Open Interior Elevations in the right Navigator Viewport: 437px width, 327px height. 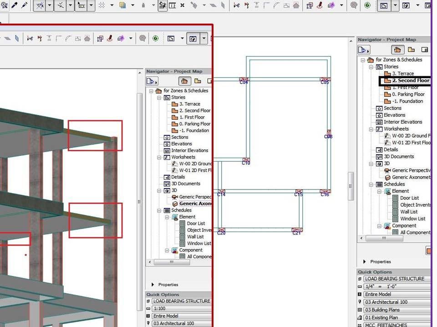coord(403,122)
